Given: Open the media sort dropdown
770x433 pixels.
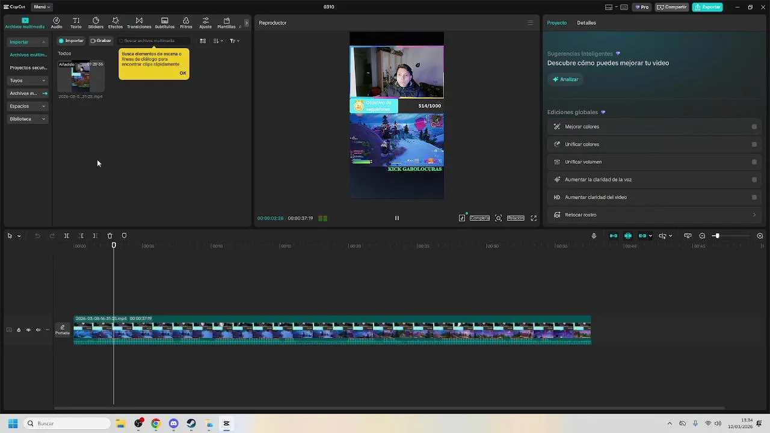Looking at the screenshot, I should click(218, 41).
